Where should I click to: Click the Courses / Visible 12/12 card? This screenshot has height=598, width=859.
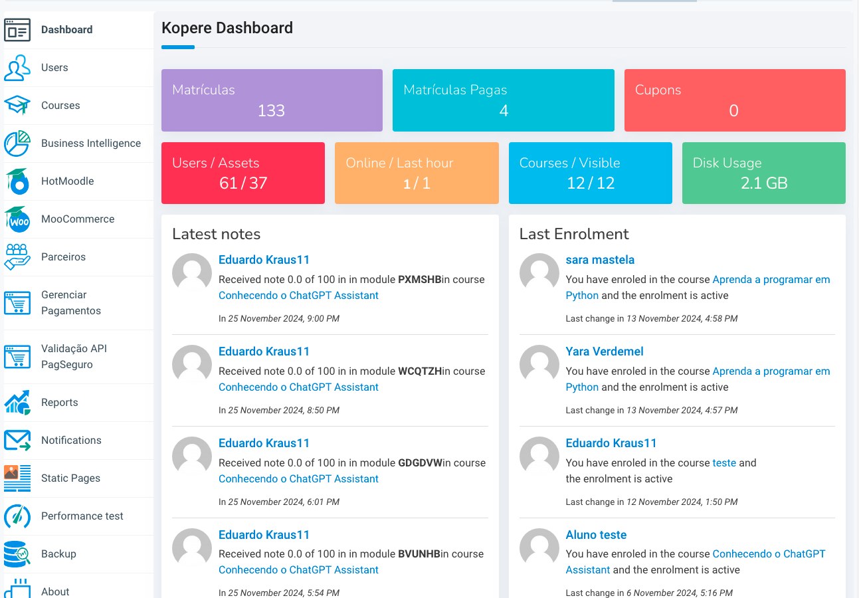pyautogui.click(x=591, y=173)
